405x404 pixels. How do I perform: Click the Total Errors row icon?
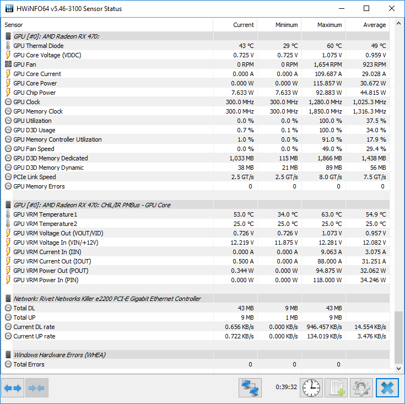point(8,364)
